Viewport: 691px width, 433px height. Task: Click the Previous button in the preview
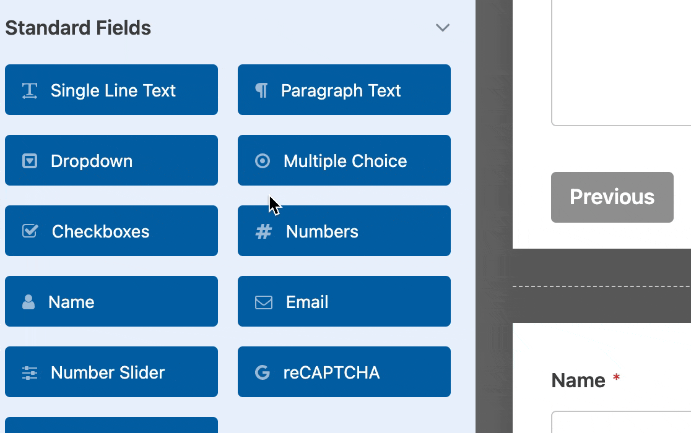click(612, 197)
